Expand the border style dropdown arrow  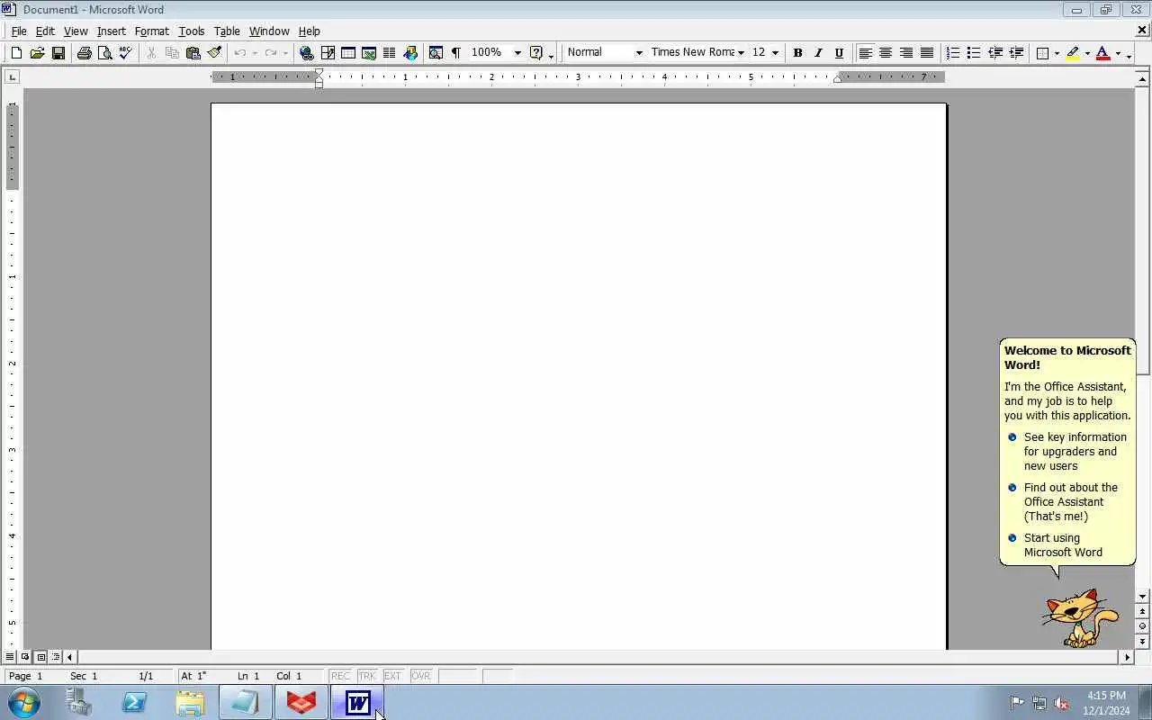(x=1057, y=53)
